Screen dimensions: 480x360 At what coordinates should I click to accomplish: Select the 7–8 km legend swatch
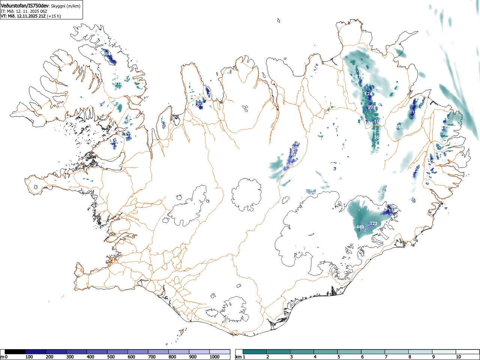pyautogui.click(x=396, y=352)
